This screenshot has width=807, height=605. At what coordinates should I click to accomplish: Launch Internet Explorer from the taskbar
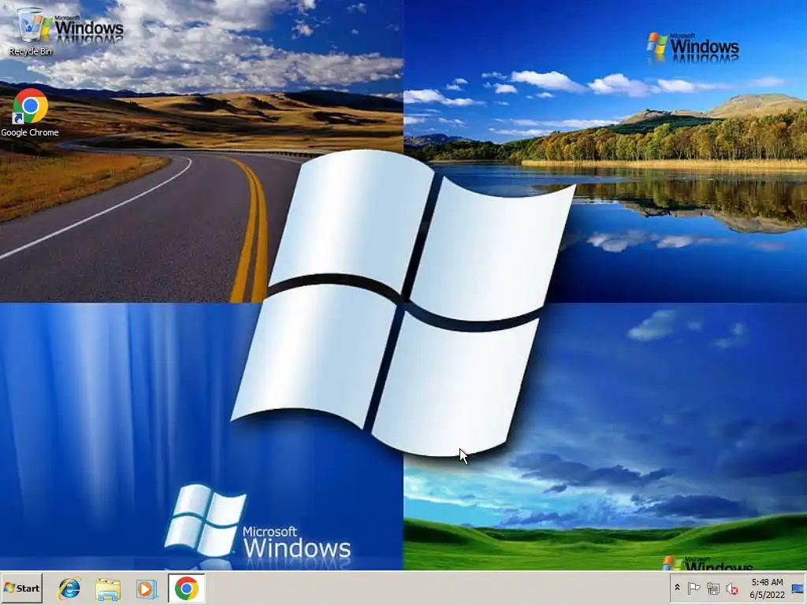pos(69,588)
